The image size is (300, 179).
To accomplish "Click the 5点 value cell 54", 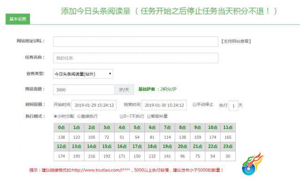I will tap(137, 137).
